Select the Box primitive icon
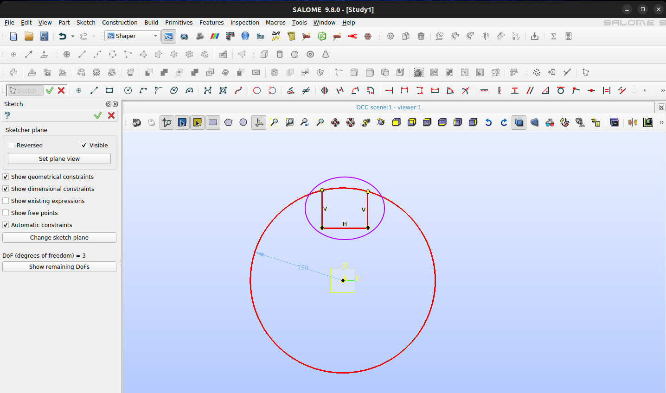 pos(264,54)
